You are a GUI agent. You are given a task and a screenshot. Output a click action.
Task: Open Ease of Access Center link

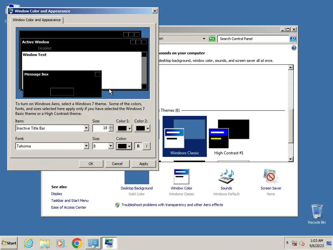[69, 207]
